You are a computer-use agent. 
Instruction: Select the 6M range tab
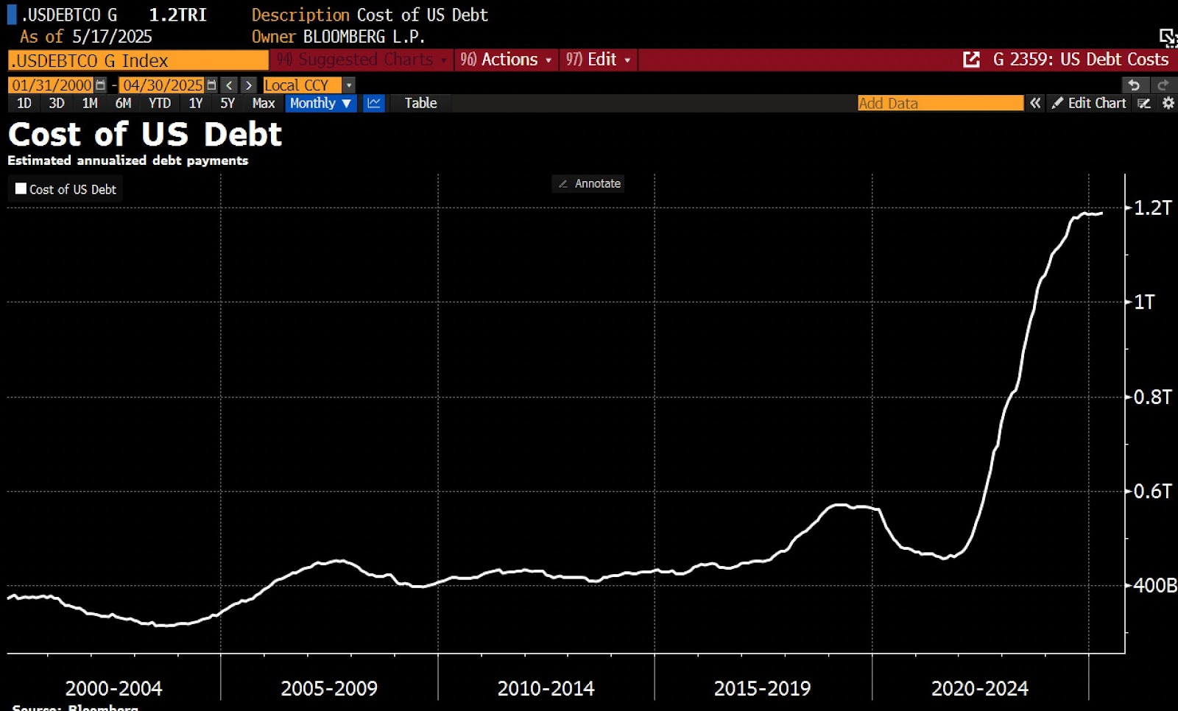(x=123, y=103)
